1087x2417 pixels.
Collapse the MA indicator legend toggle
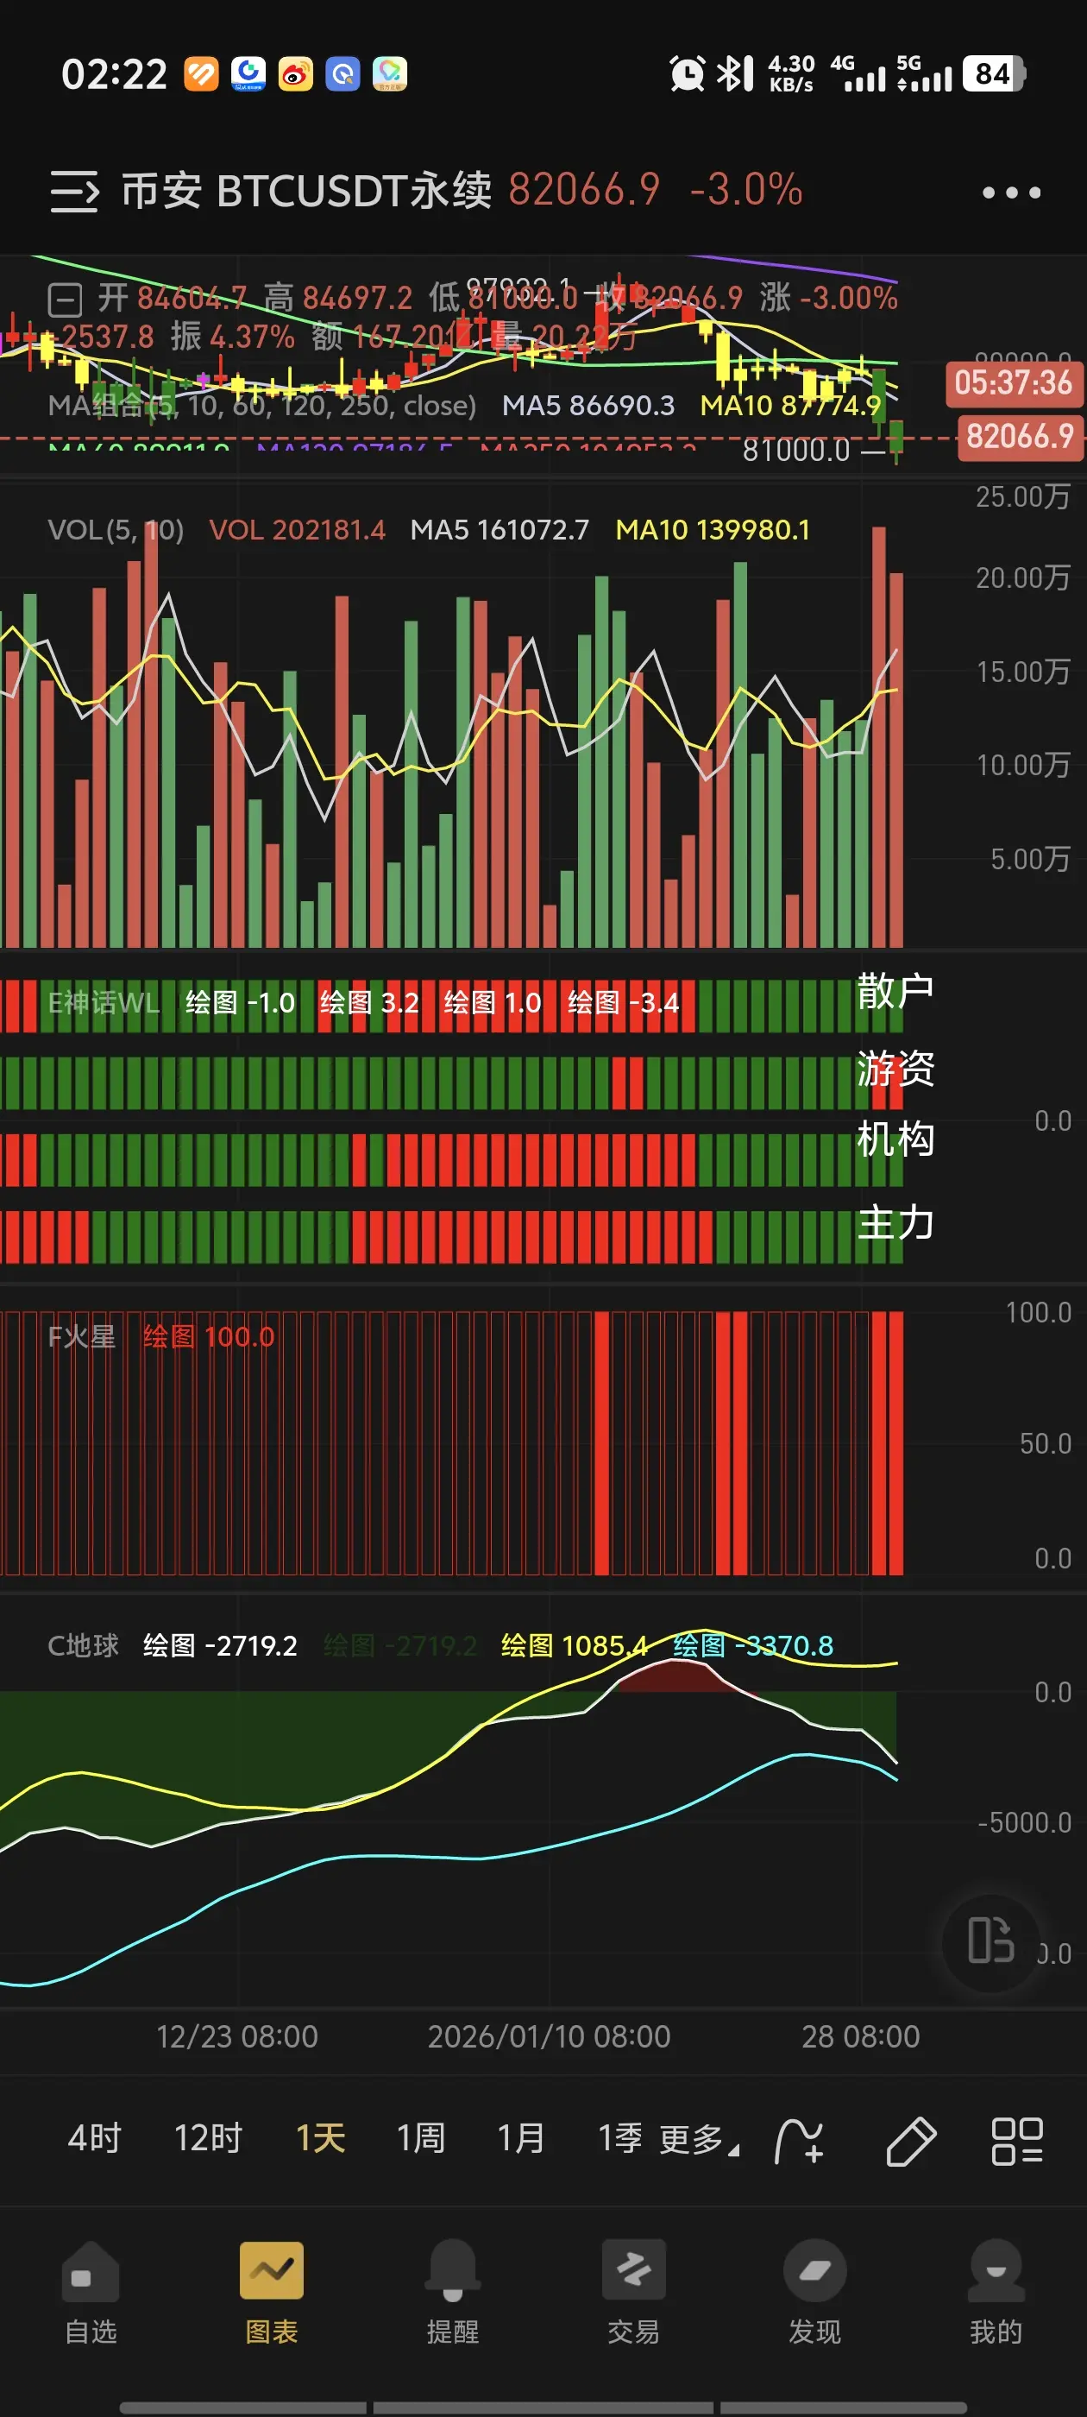(x=66, y=300)
